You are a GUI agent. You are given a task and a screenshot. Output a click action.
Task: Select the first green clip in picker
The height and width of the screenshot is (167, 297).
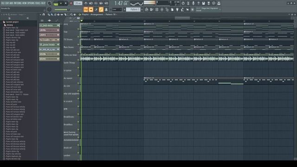click(49, 26)
